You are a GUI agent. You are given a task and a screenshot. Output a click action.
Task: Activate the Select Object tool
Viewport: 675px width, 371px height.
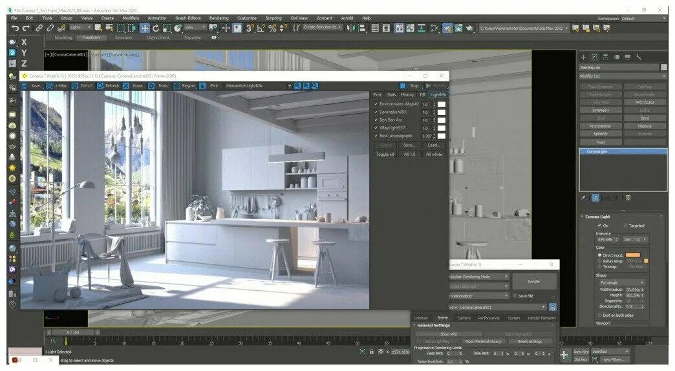(x=98, y=28)
